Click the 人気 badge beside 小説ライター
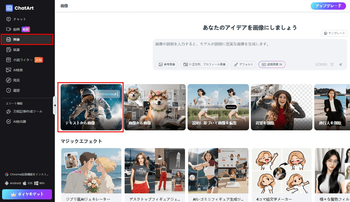Image resolution: width=350 pixels, height=202 pixels. point(38,60)
